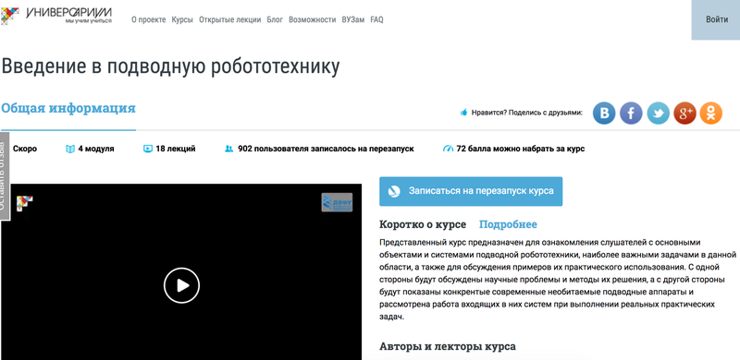The image size is (740, 360).
Task: Share course via Facebook icon
Action: tap(631, 114)
